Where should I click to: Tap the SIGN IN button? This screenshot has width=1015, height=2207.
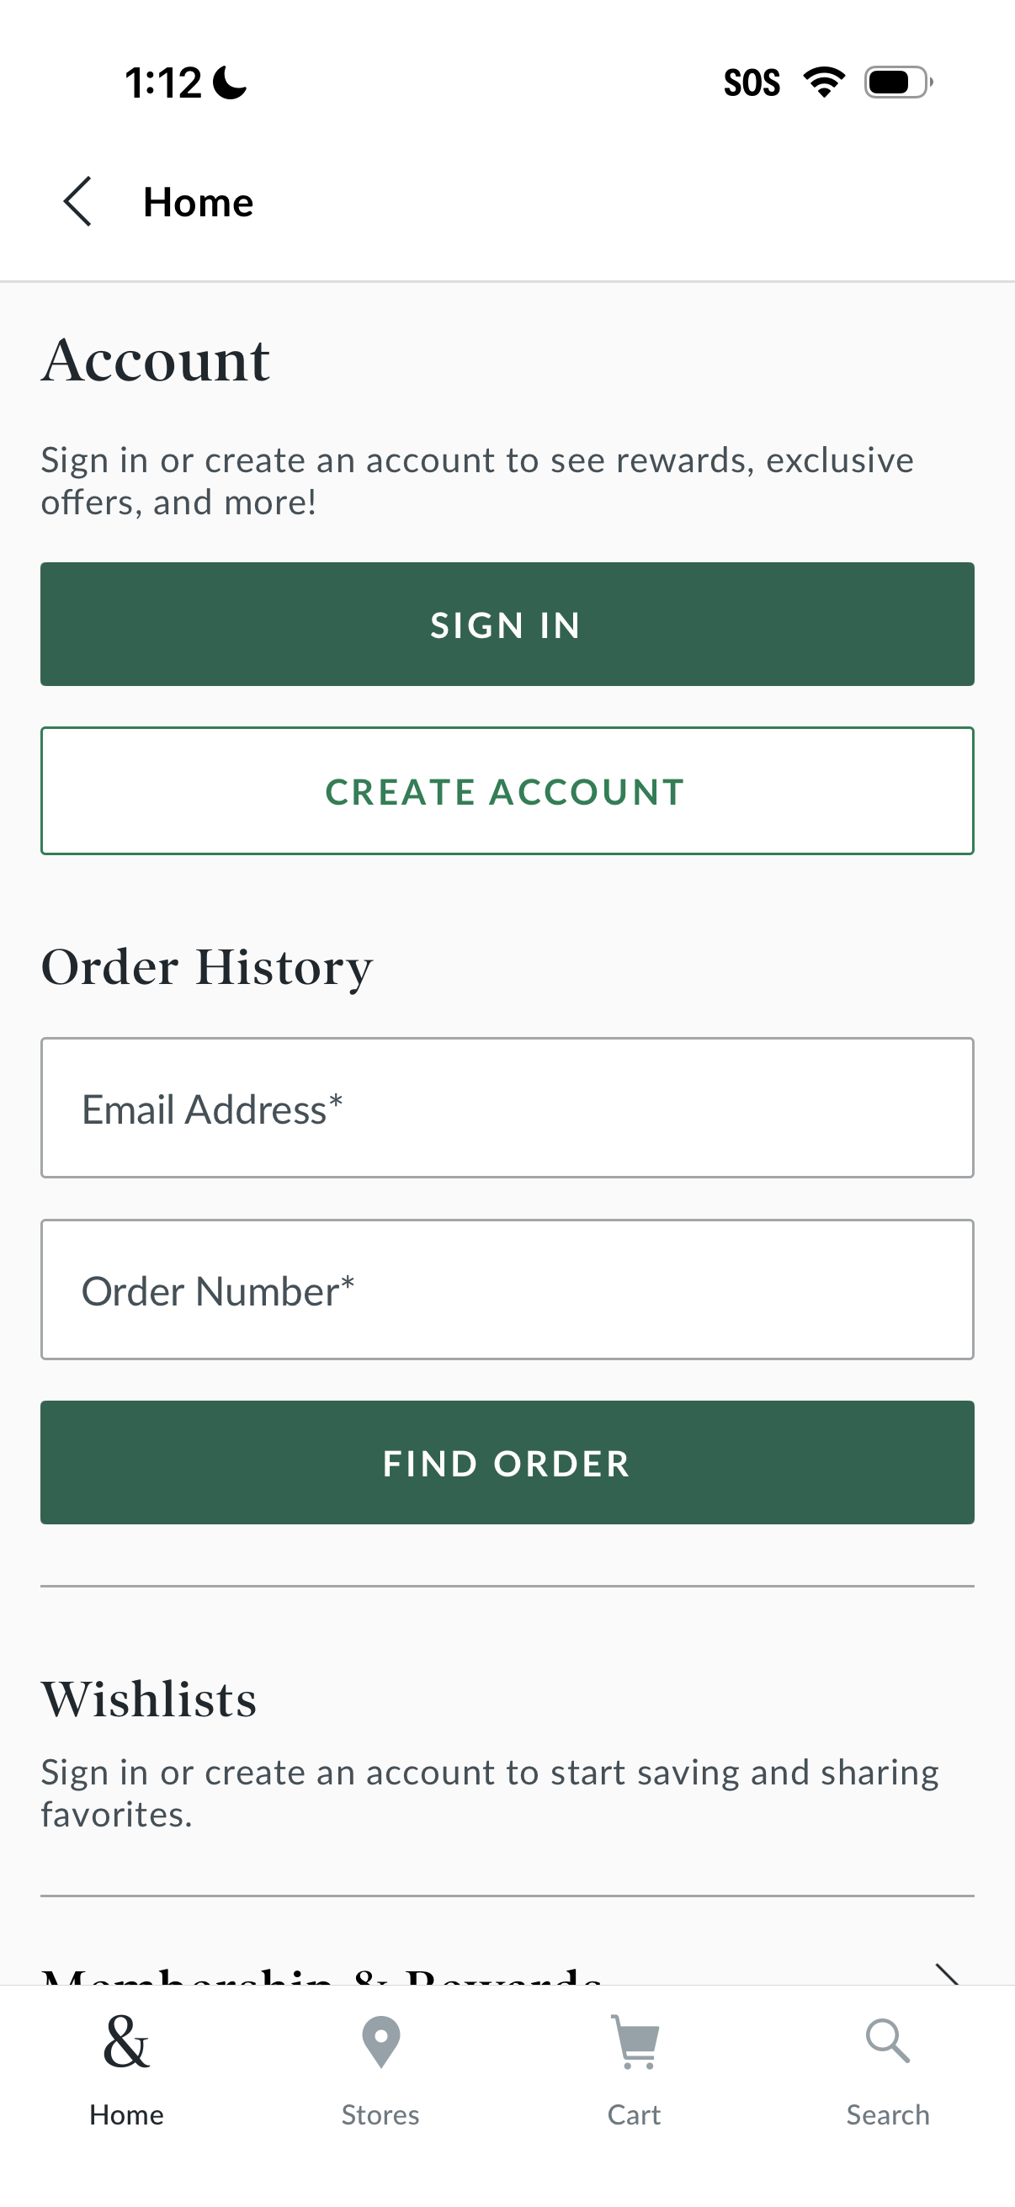(507, 625)
